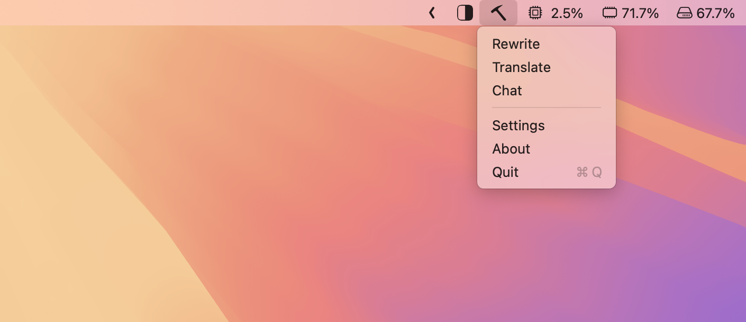This screenshot has width=746, height=322.
Task: Click the 2.5% CPU usage reading
Action: pyautogui.click(x=567, y=13)
